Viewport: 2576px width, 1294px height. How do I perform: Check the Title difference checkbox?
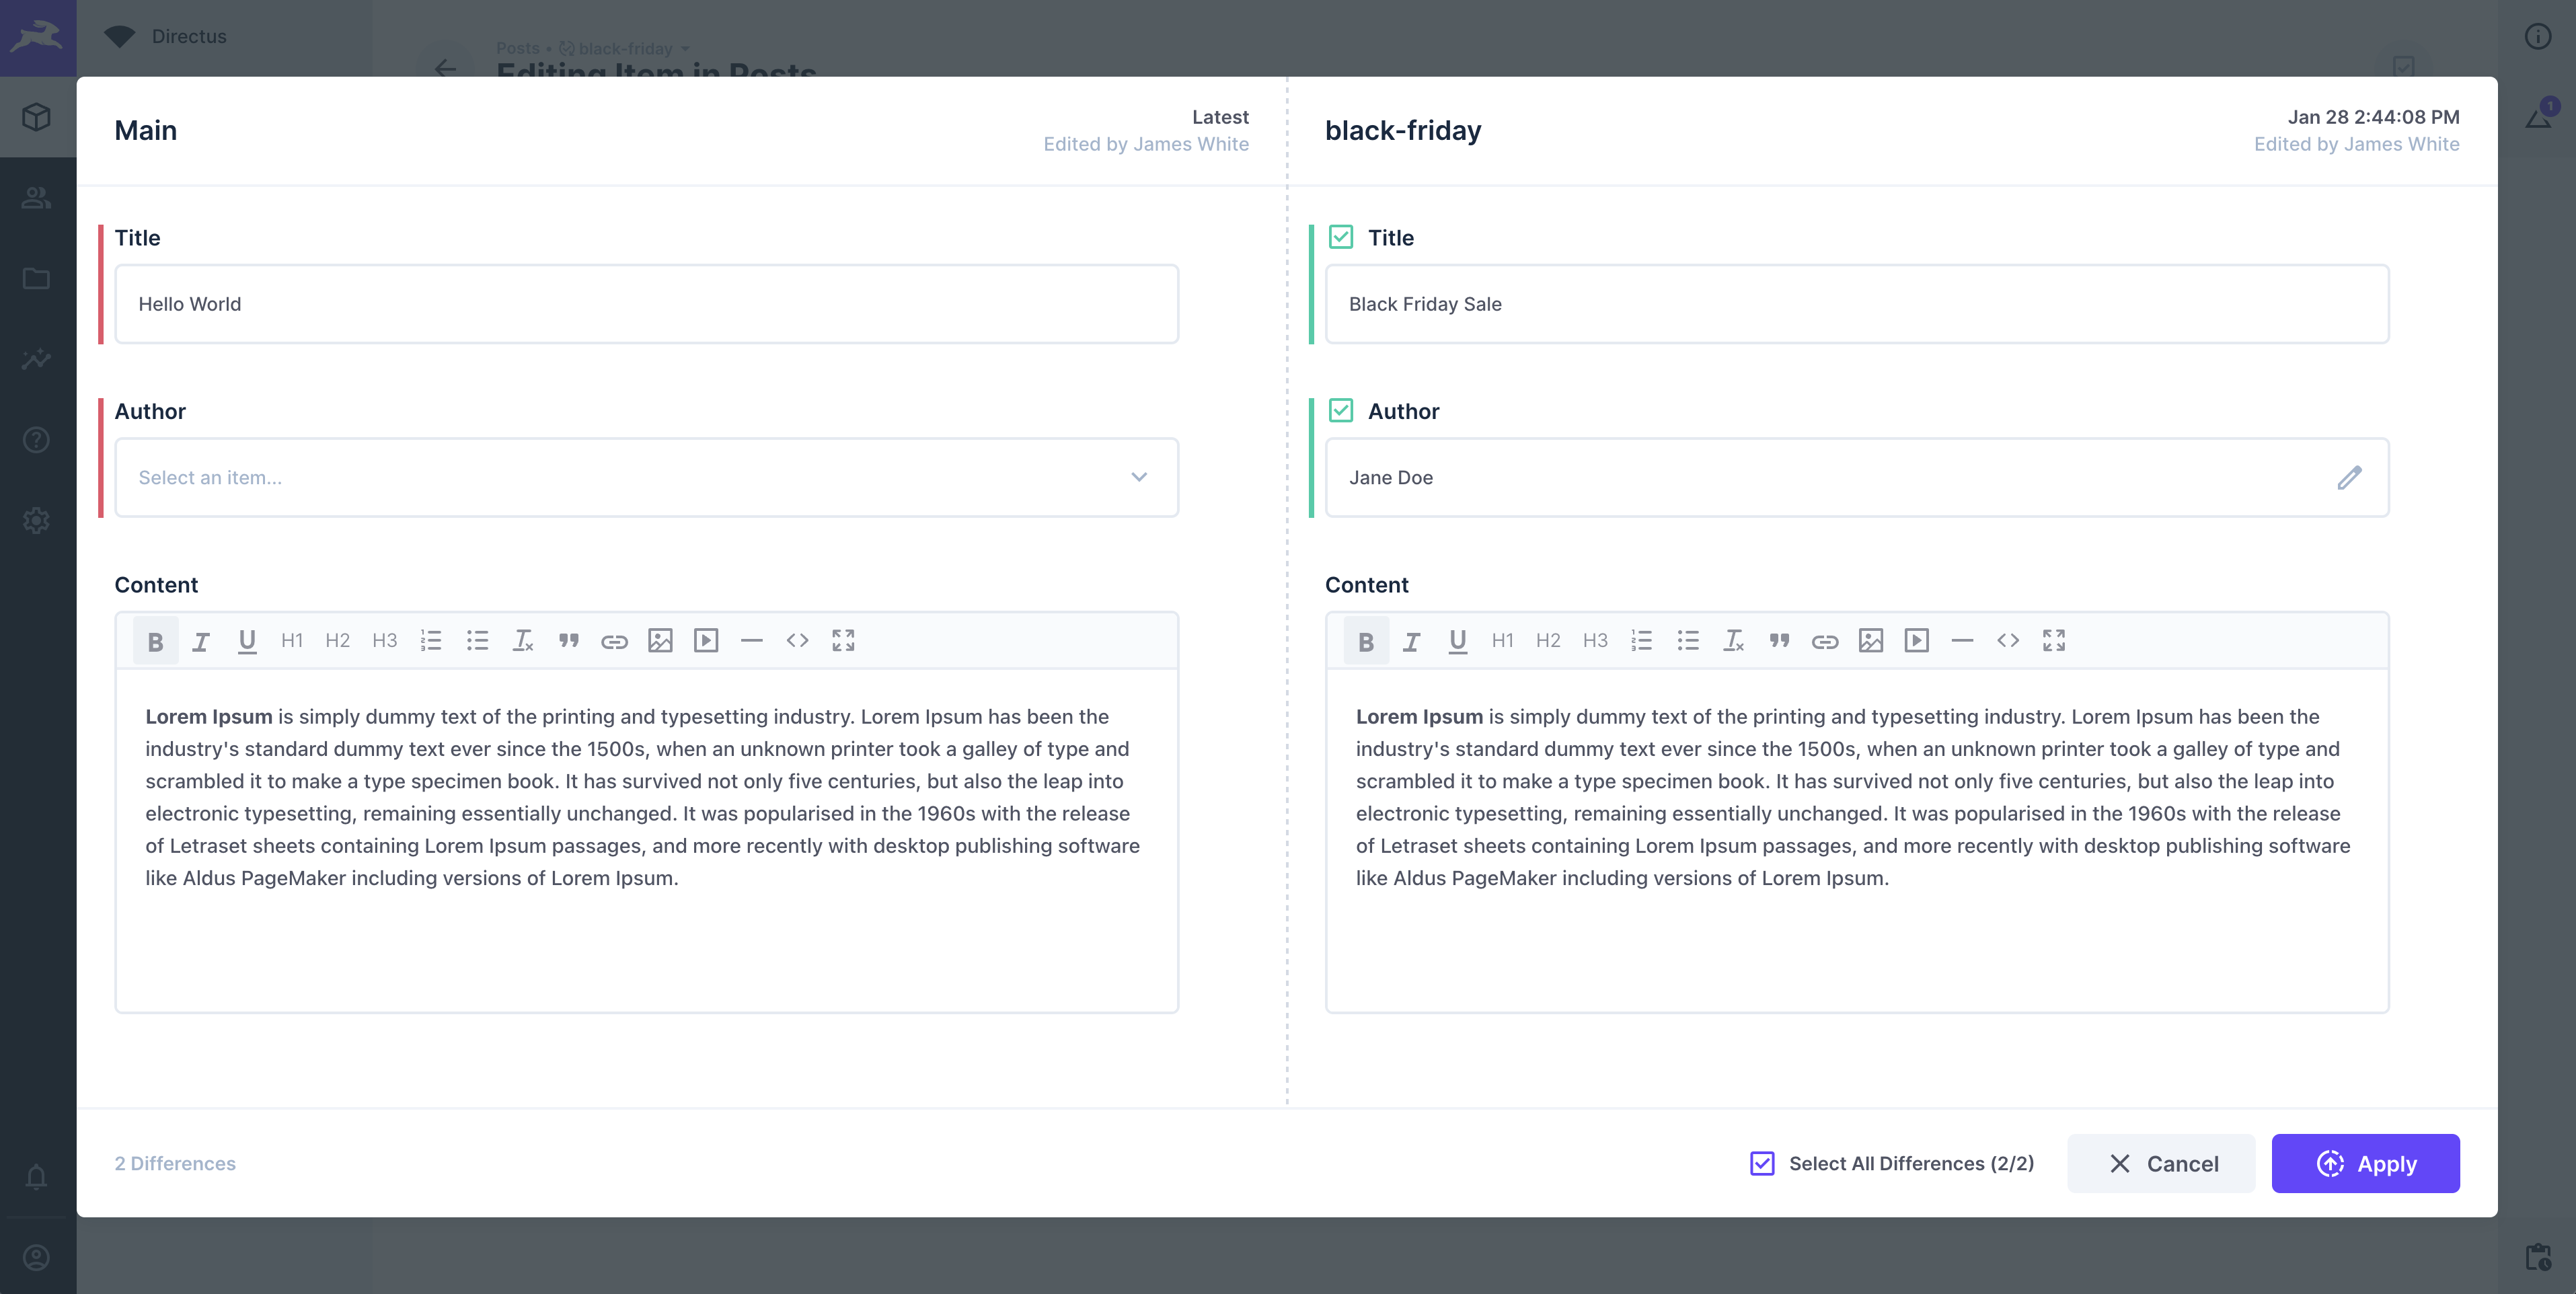(1341, 237)
